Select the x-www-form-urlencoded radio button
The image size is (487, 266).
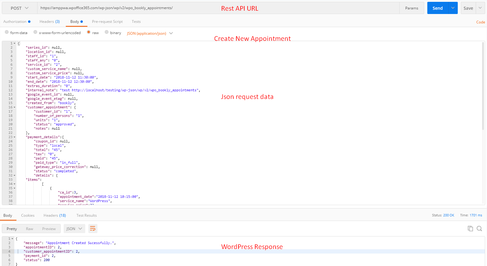(x=35, y=32)
